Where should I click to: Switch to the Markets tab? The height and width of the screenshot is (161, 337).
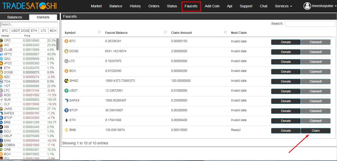click(43, 17)
